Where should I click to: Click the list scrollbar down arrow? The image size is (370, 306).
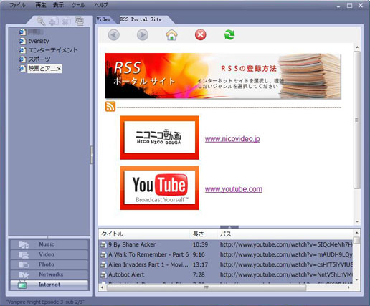357,279
